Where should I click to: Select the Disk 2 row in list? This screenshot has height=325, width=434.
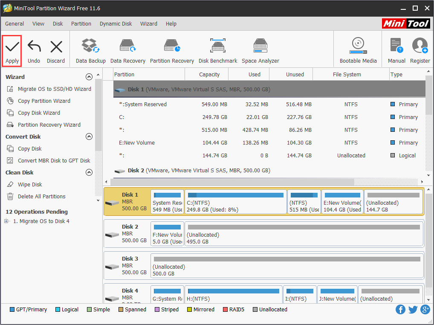[x=269, y=170]
